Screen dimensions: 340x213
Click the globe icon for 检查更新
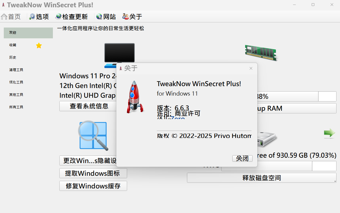[x=58, y=17]
